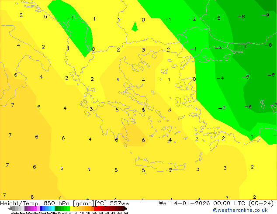Select the small isolated green triangle patch

point(135,27)
